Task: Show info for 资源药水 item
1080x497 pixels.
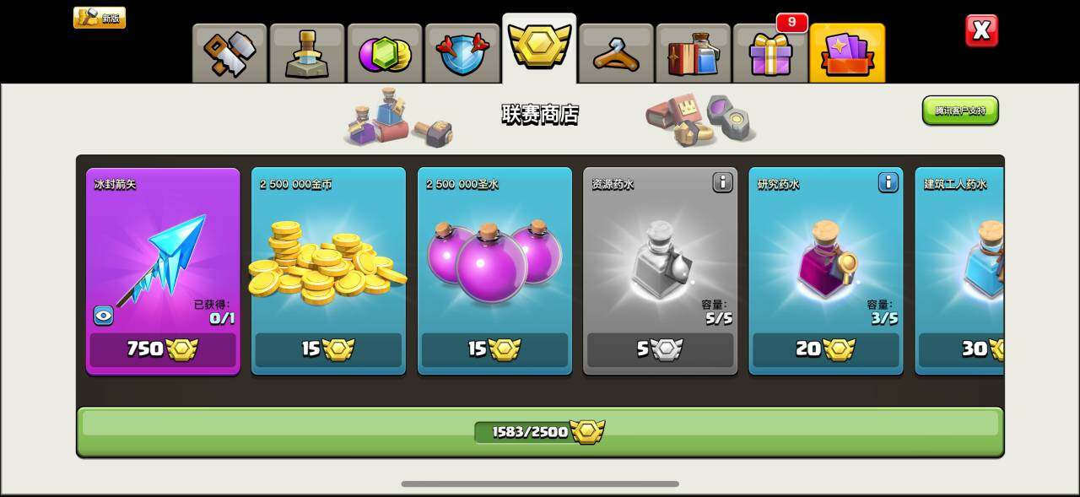Action: (x=722, y=182)
